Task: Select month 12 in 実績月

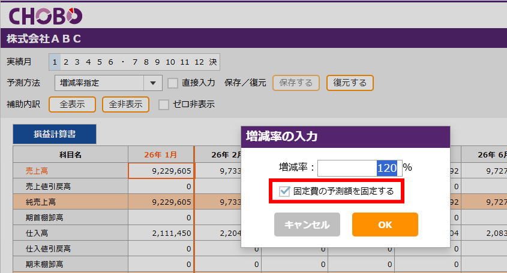Action: (x=199, y=62)
